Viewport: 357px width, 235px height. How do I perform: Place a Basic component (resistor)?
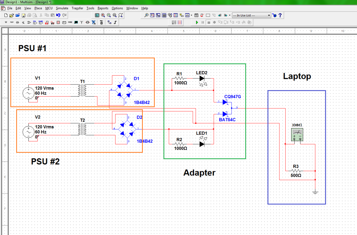pyautogui.click(x=12, y=22)
